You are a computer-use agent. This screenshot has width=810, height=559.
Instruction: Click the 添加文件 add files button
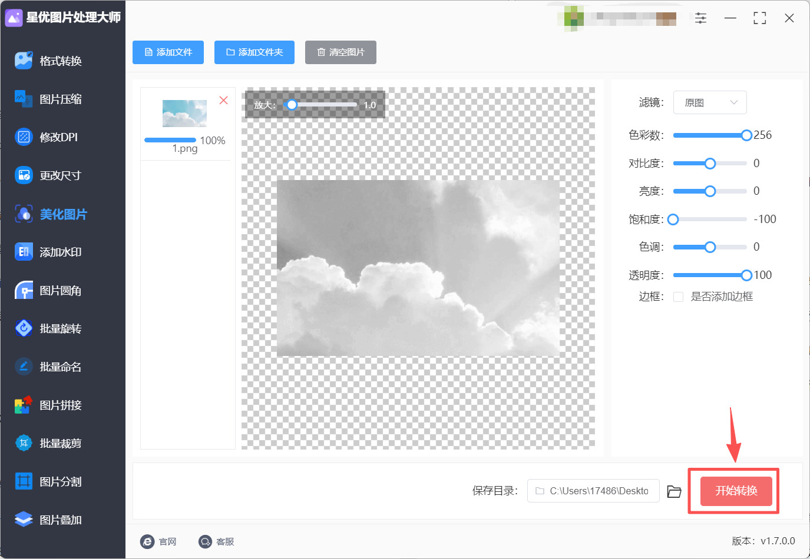tap(168, 52)
